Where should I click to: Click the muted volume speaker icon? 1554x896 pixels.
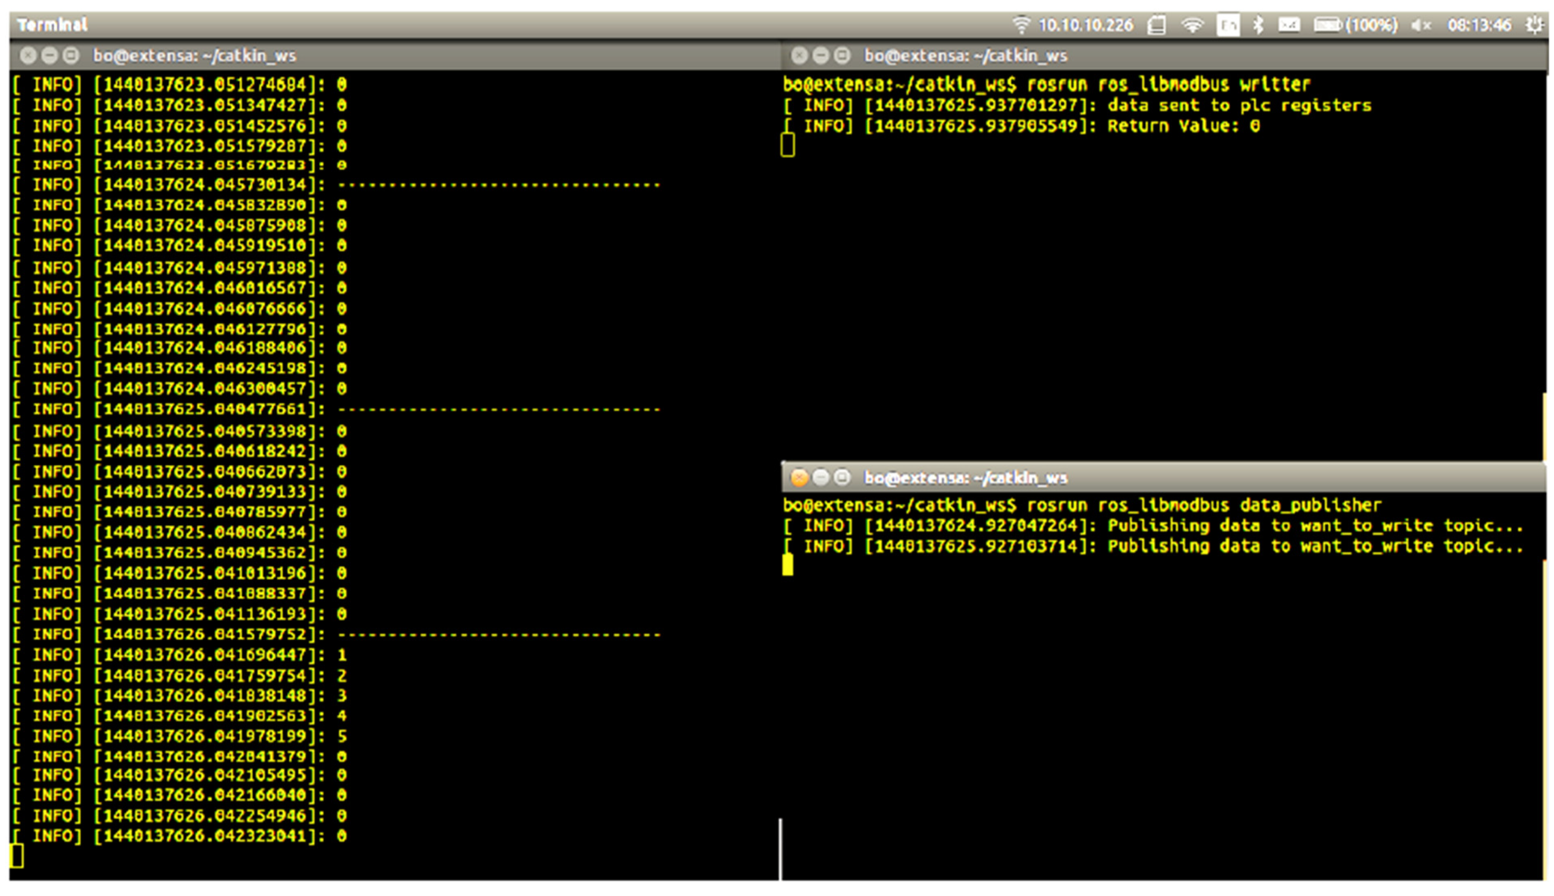[1421, 25]
